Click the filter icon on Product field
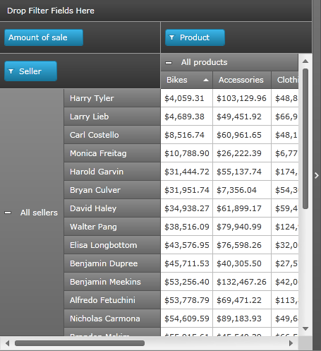The image size is (321, 351). pyautogui.click(x=172, y=37)
